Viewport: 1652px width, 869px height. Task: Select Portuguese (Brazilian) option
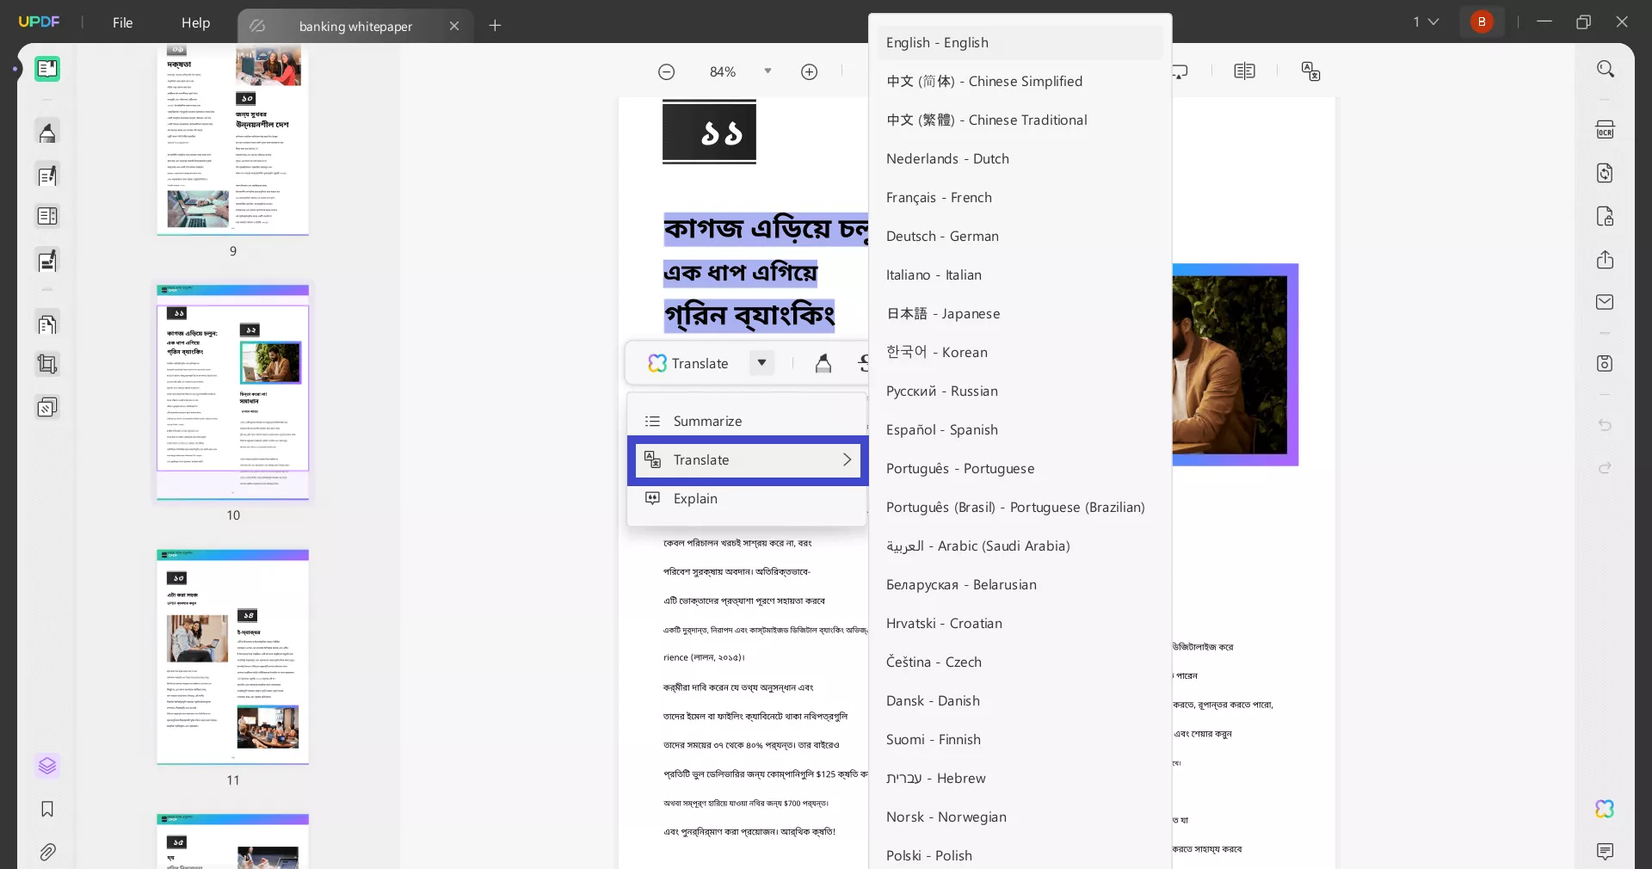[x=1020, y=507]
